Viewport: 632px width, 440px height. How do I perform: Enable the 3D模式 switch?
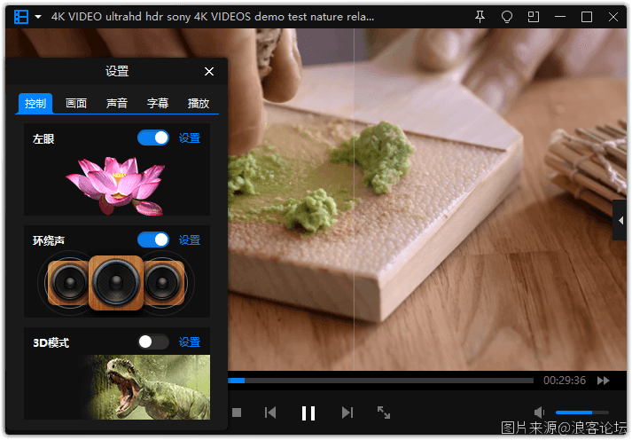pyautogui.click(x=153, y=342)
